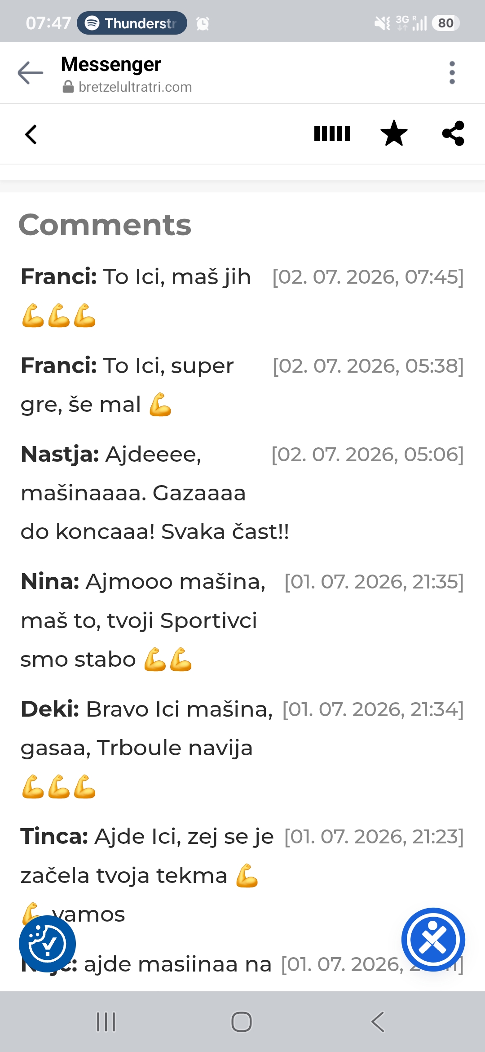Open the three-dot overflow menu
485x1052 pixels.
[452, 73]
